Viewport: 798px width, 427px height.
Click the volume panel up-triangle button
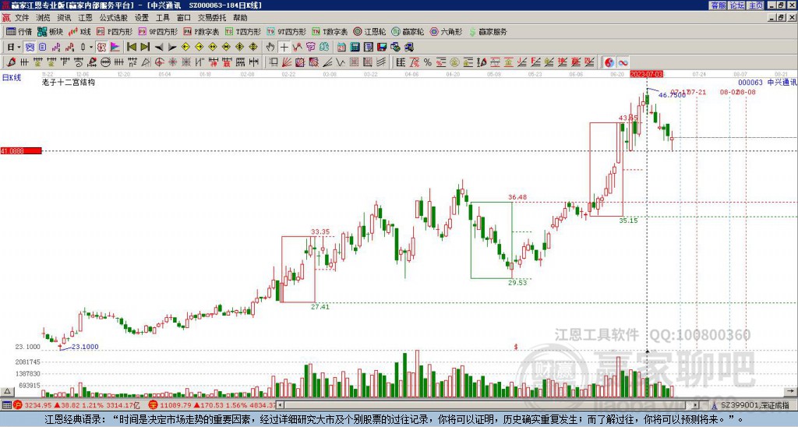pyautogui.click(x=6, y=391)
